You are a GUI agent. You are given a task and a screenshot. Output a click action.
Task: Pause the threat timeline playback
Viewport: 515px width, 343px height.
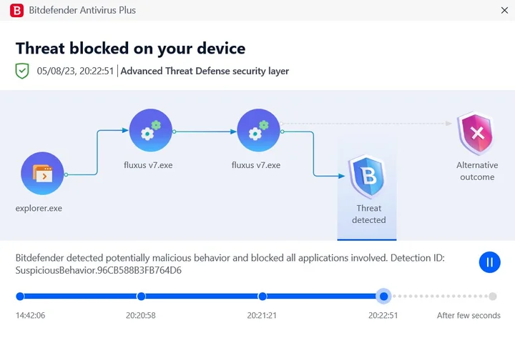489,262
